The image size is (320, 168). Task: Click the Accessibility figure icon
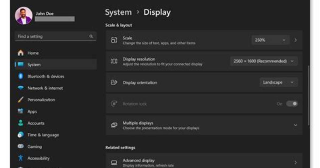coord(21,158)
